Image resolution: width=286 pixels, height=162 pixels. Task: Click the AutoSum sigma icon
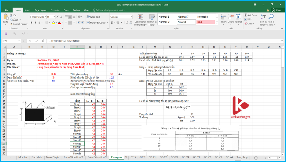pyautogui.click(x=245, y=15)
